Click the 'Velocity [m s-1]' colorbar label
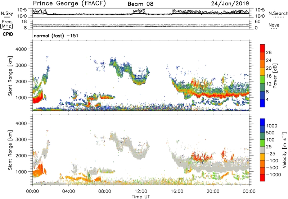The width and height of the screenshot is (288, 199). (284, 150)
